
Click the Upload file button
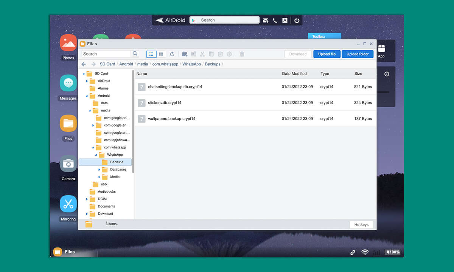[327, 54]
